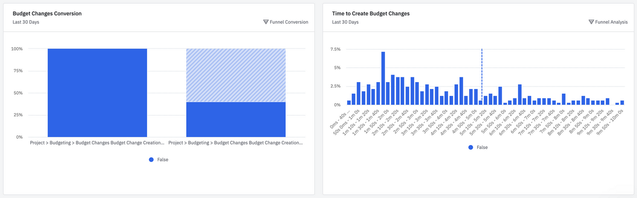
Task: Open the Budget Changes Conversion chart title
Action: pyautogui.click(x=47, y=13)
